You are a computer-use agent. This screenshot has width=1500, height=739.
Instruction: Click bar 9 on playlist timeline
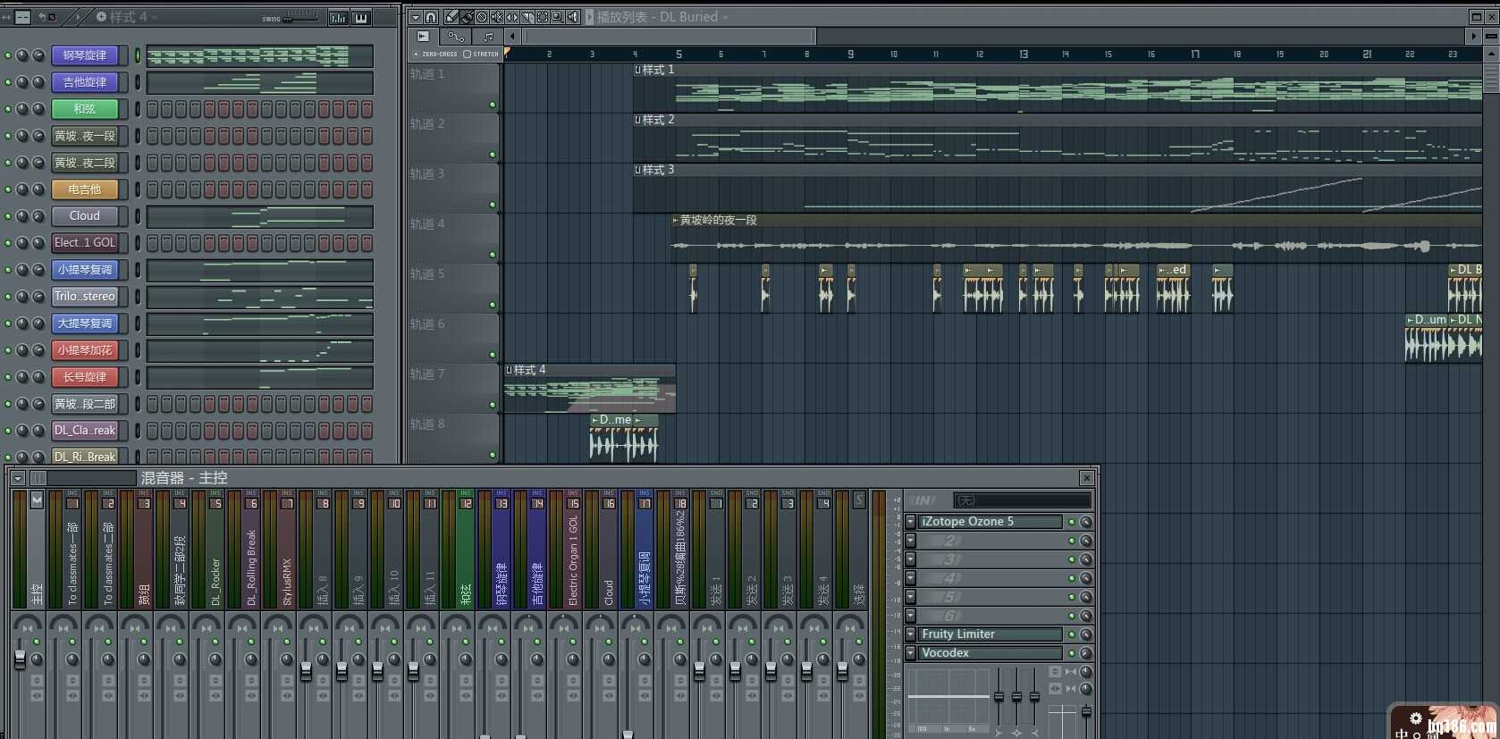(850, 55)
